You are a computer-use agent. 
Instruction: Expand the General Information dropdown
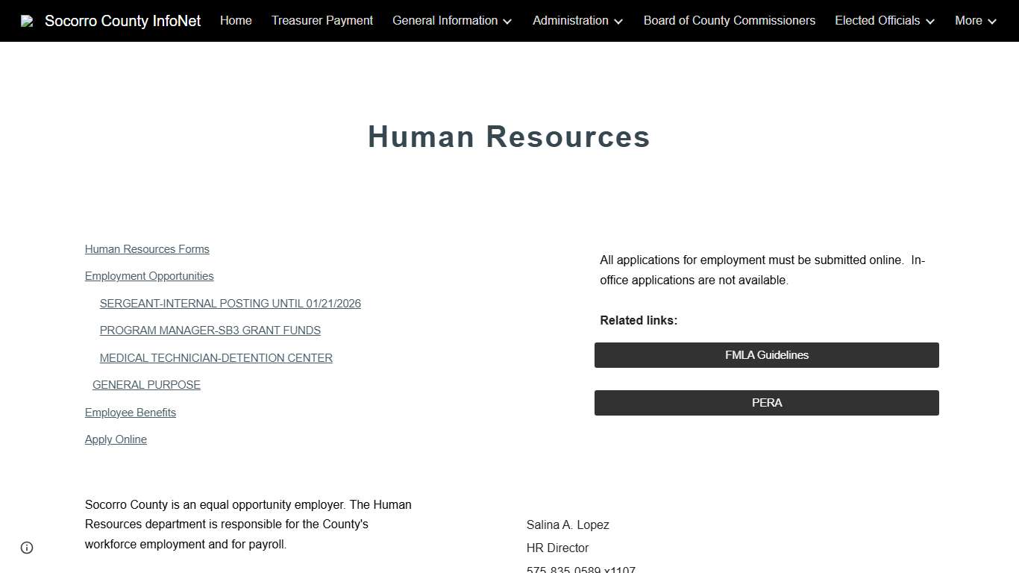[451, 21]
